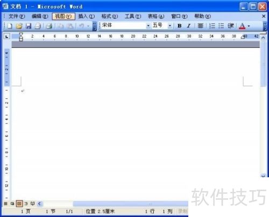Click the Paste clipboard icon
This screenshot has height=217, width=269.
click(70, 26)
